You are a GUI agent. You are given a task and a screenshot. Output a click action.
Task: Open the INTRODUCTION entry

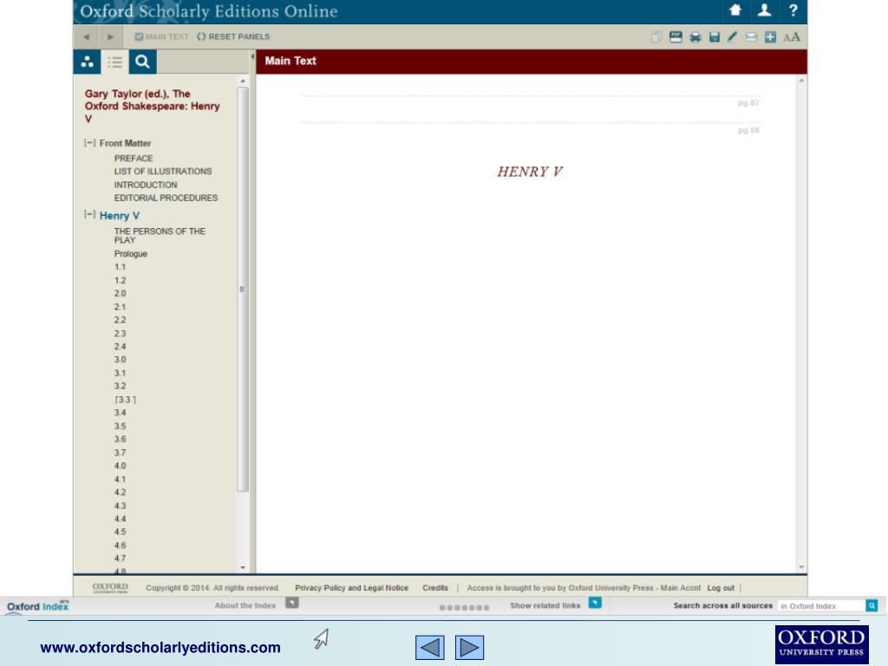[x=146, y=185]
